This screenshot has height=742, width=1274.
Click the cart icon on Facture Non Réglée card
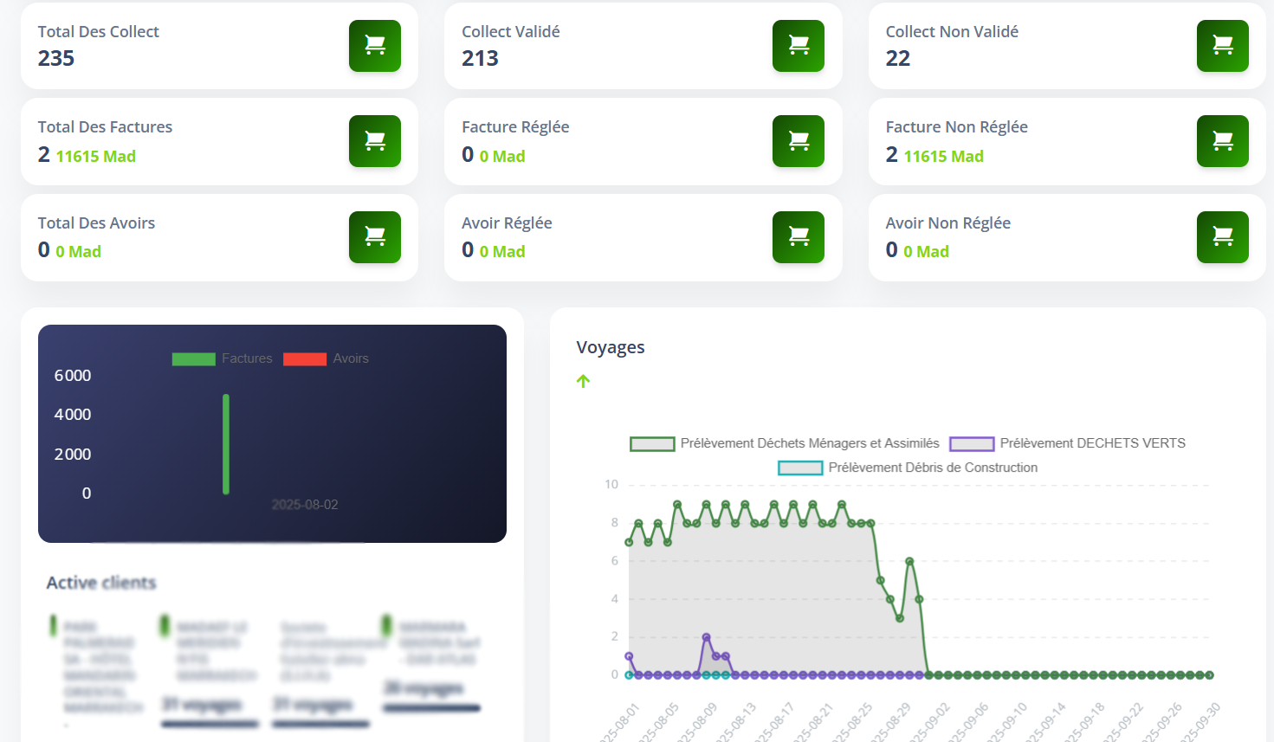pos(1222,141)
